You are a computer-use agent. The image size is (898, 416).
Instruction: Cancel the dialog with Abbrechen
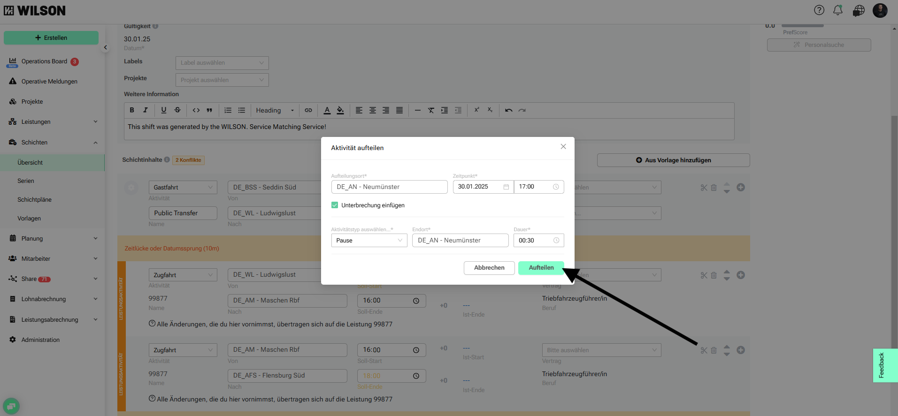pos(489,268)
